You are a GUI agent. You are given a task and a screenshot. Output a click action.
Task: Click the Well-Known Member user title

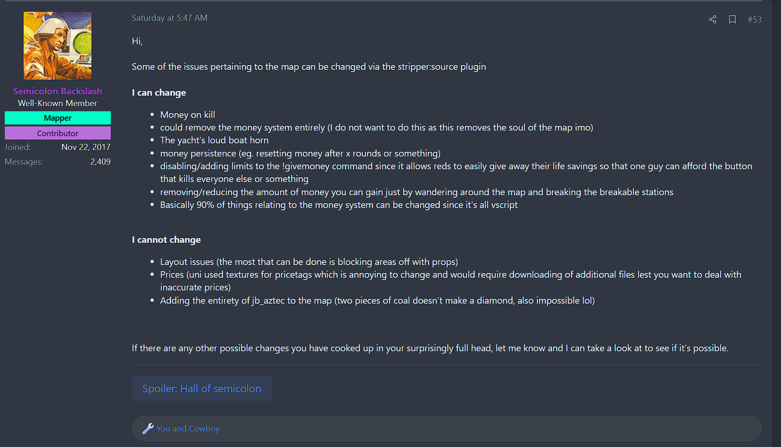pos(58,103)
